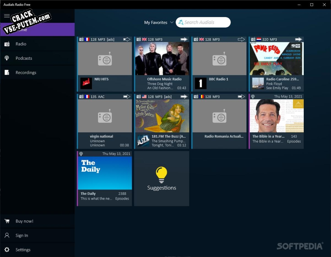Click 2388 Episodes count
Image resolution: width=331 pixels, height=257 pixels.
[x=122, y=196]
